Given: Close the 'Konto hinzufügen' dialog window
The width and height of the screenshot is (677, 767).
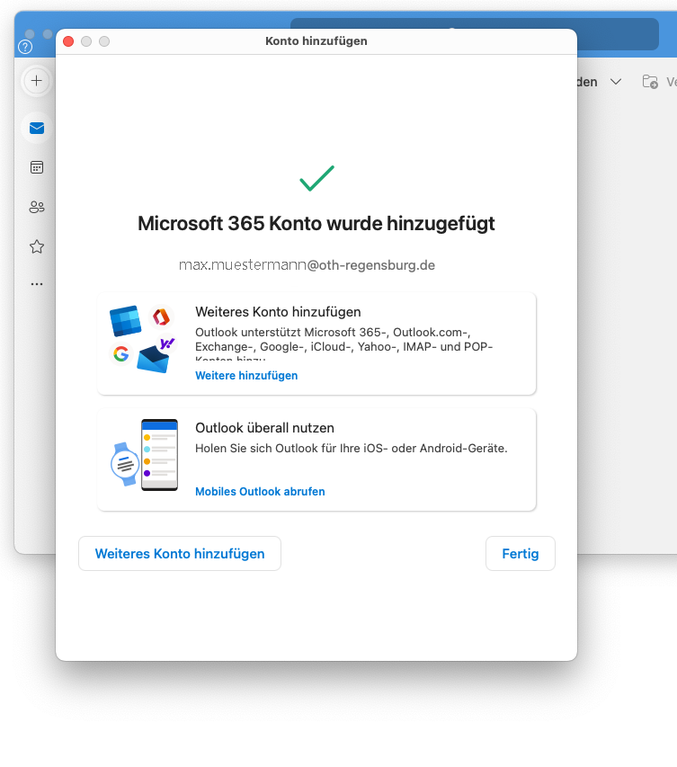Looking at the screenshot, I should pyautogui.click(x=68, y=41).
